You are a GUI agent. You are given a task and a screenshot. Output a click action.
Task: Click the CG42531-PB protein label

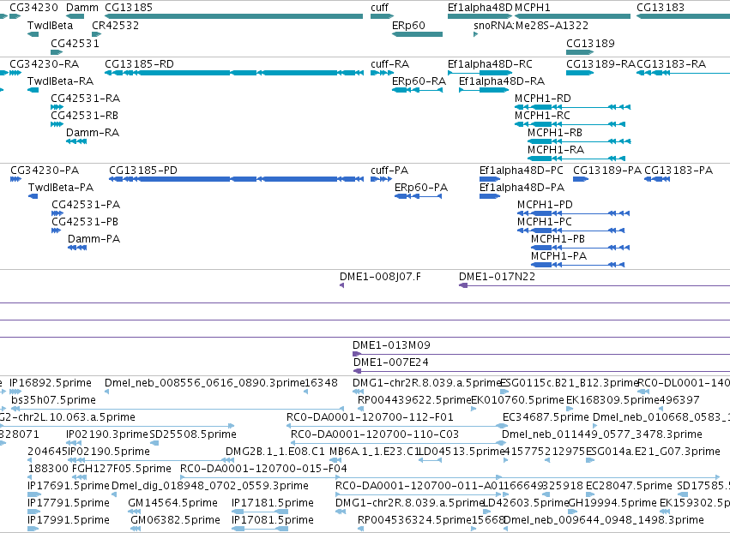[85, 222]
